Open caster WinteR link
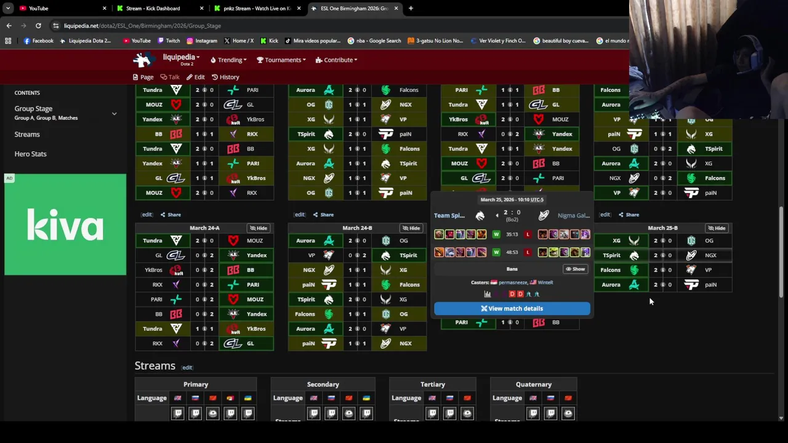The image size is (788, 443). click(545, 282)
